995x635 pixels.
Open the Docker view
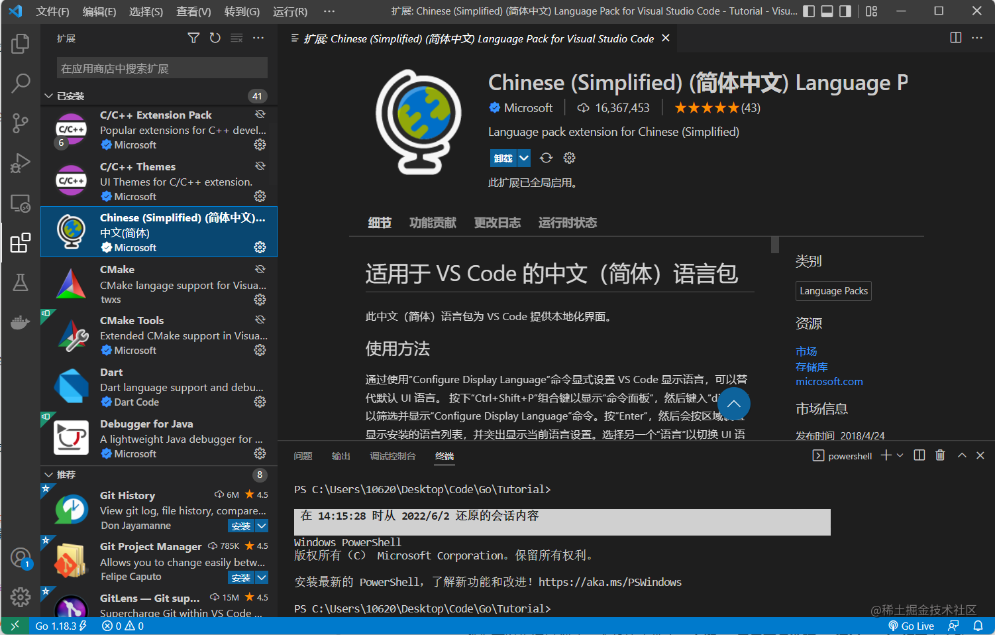pos(21,322)
